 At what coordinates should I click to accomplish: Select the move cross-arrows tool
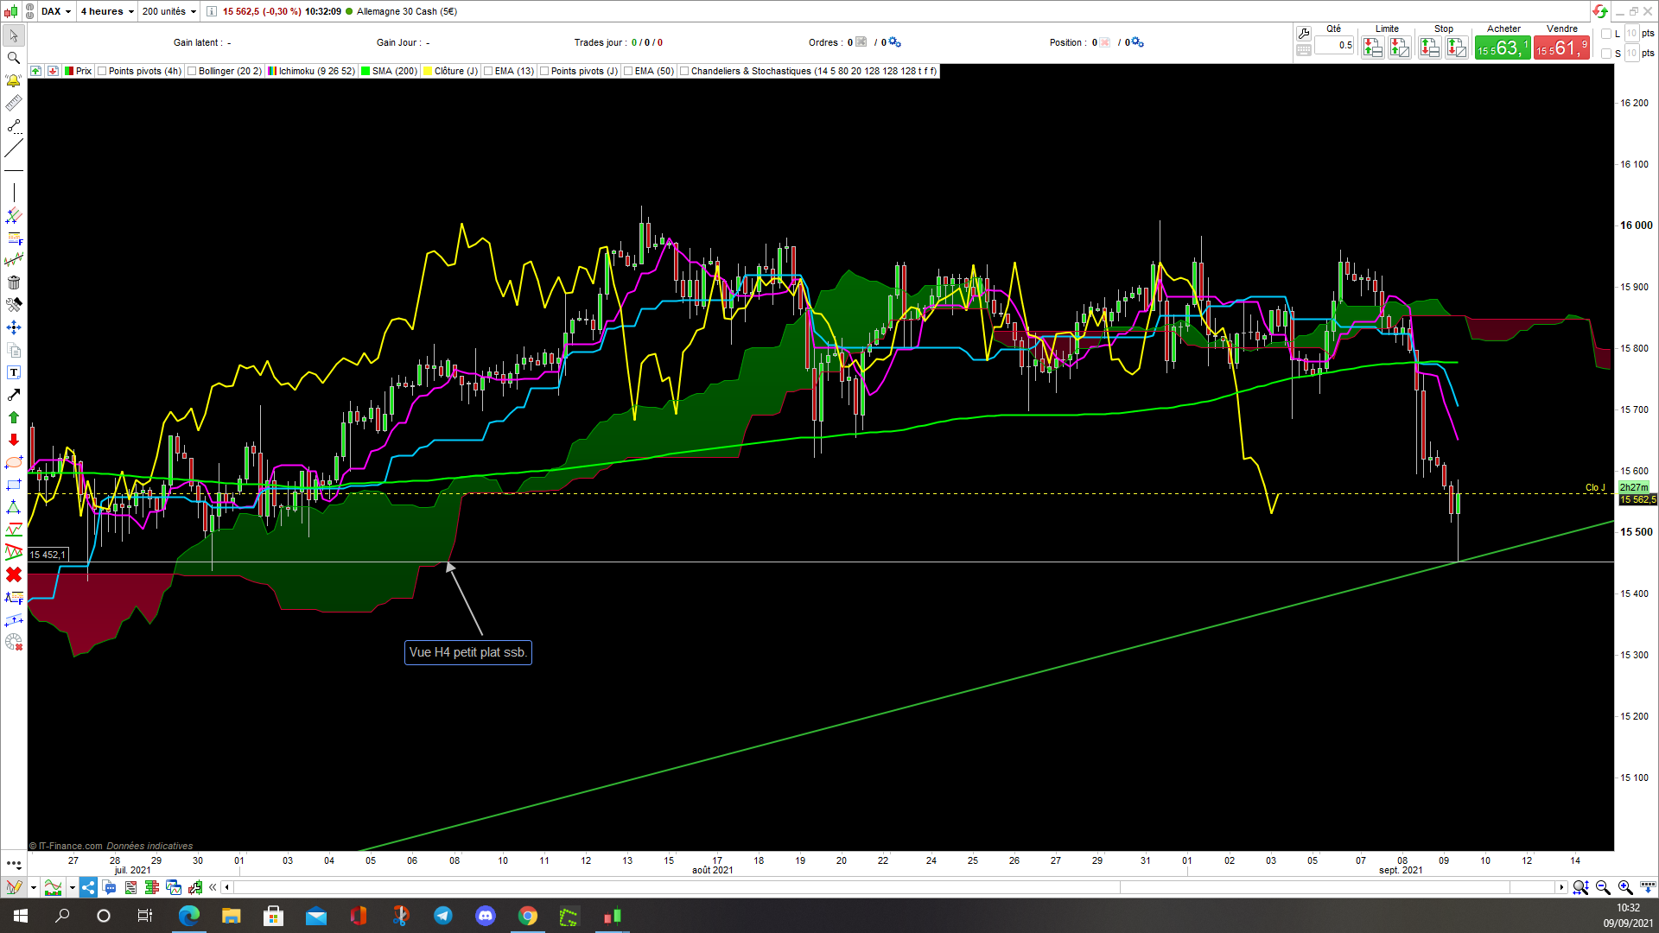pyautogui.click(x=14, y=327)
